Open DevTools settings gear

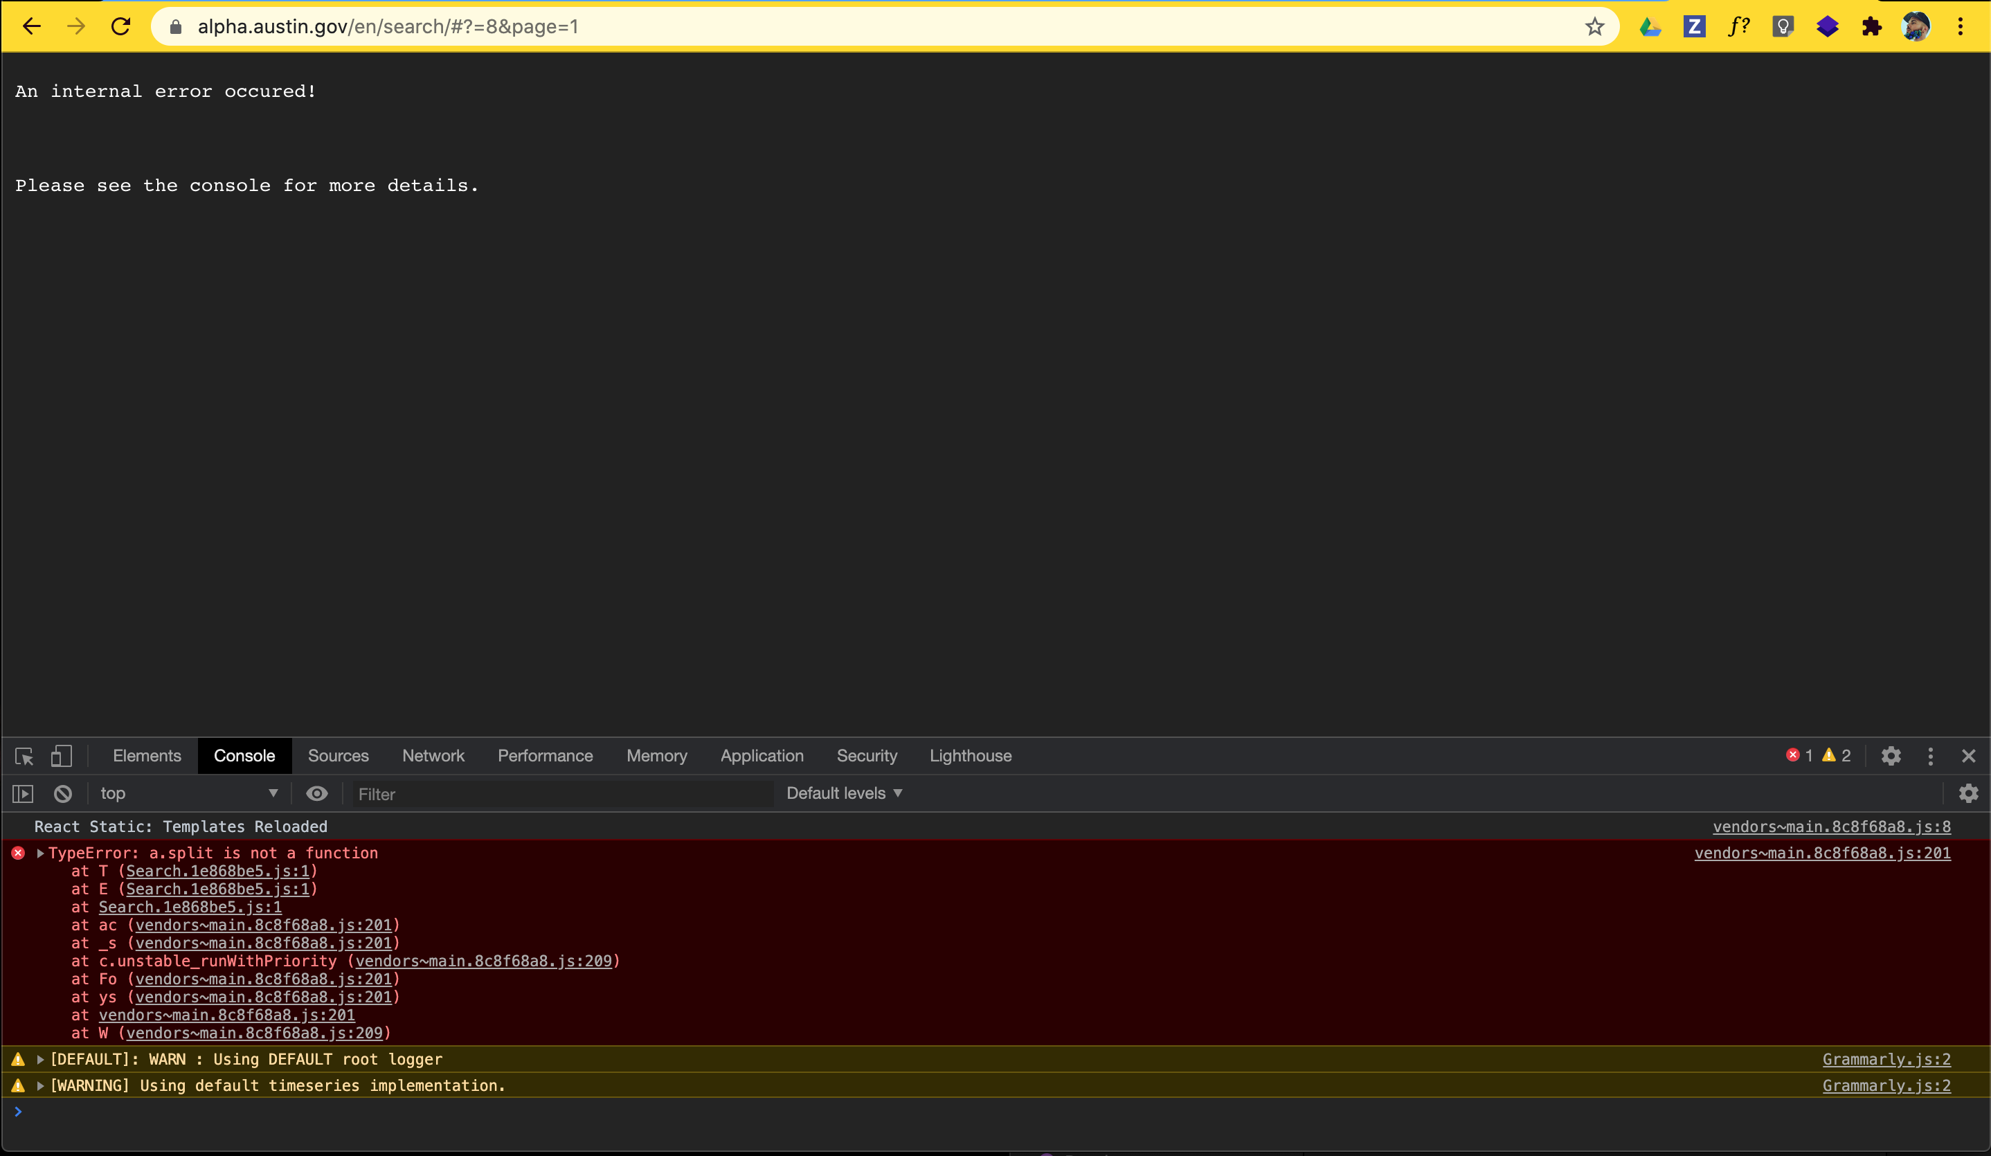click(x=1891, y=756)
